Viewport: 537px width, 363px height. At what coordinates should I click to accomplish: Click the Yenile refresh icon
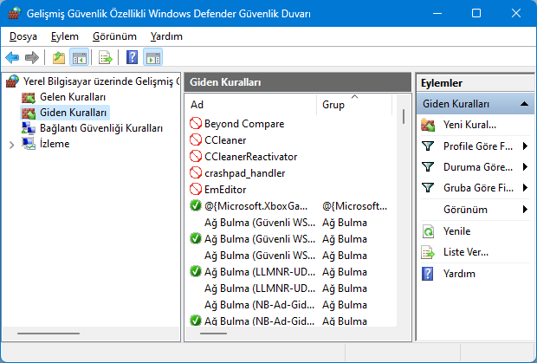pos(428,231)
